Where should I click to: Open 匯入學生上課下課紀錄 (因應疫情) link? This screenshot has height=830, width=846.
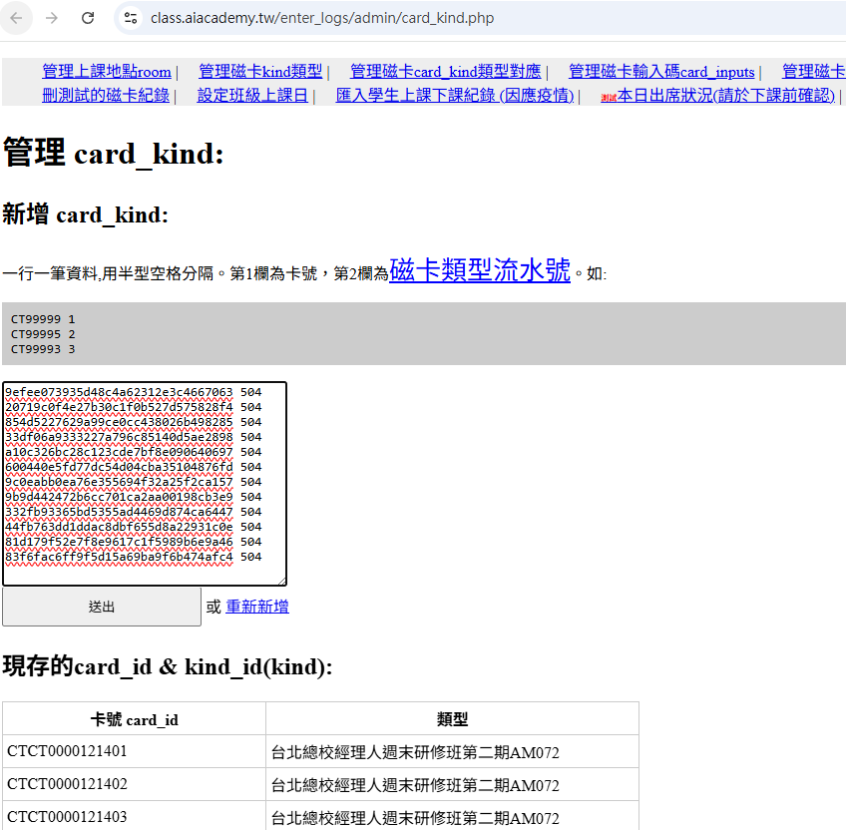coord(455,96)
